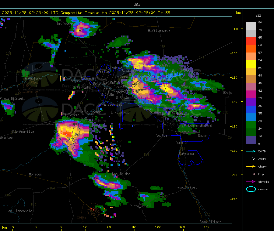Click the 'Carmensa' place label
The width and height of the screenshot is (274, 231).
click(x=186, y=154)
